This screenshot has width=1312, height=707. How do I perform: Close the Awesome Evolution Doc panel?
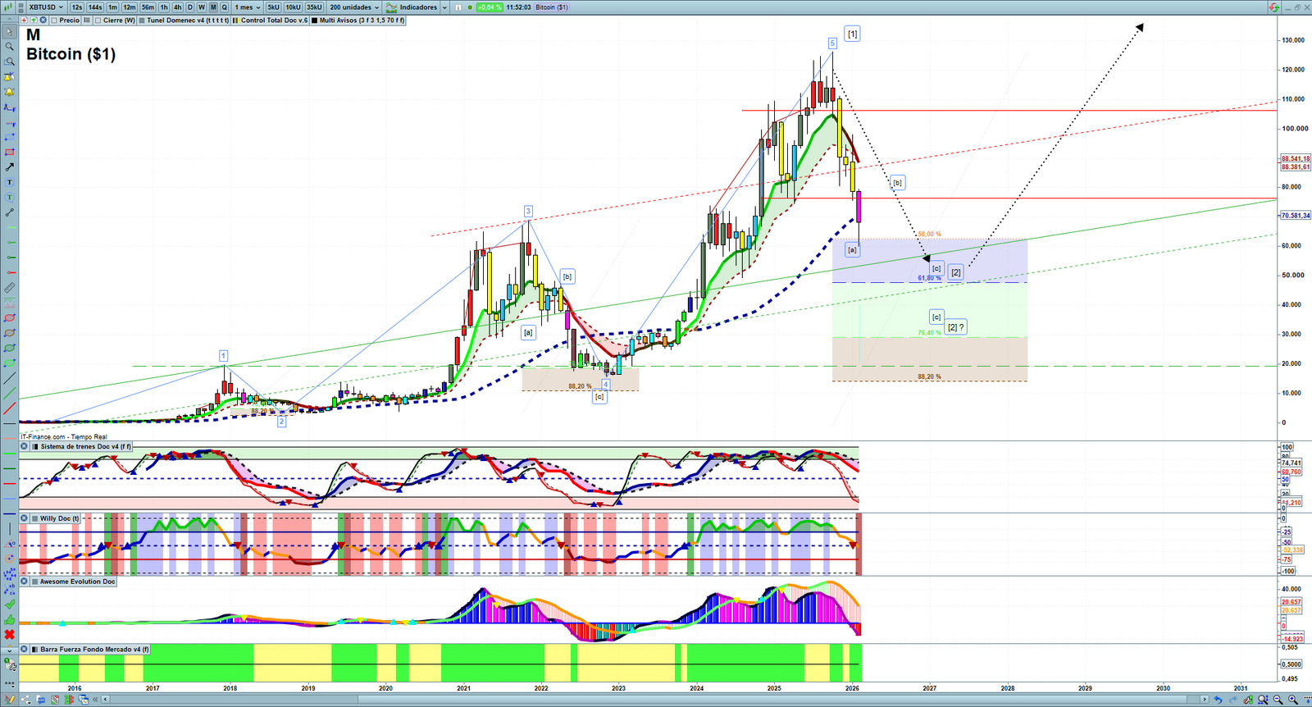(x=25, y=582)
